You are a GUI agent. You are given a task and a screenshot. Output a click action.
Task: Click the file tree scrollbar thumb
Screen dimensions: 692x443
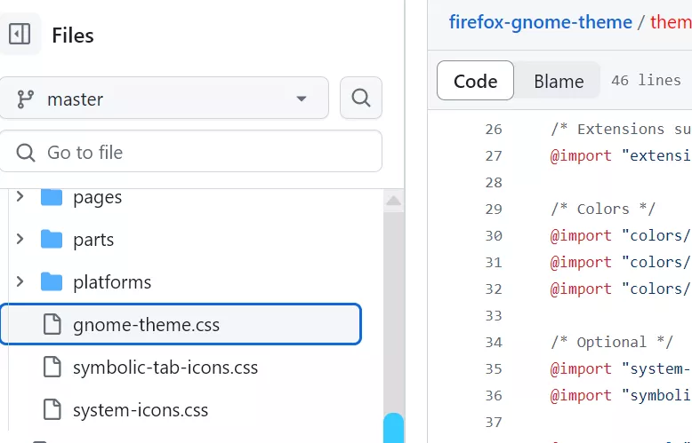pyautogui.click(x=393, y=427)
